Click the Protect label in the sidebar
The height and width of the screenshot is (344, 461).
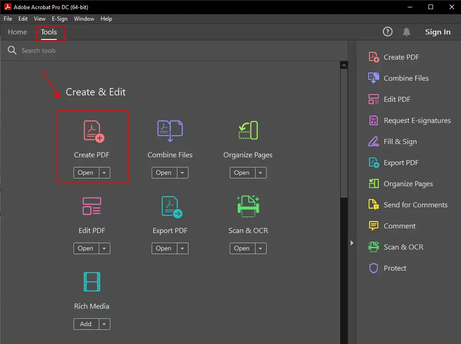pos(395,268)
